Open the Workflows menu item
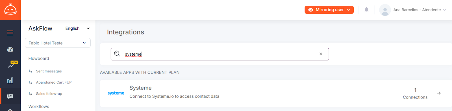 point(39,106)
